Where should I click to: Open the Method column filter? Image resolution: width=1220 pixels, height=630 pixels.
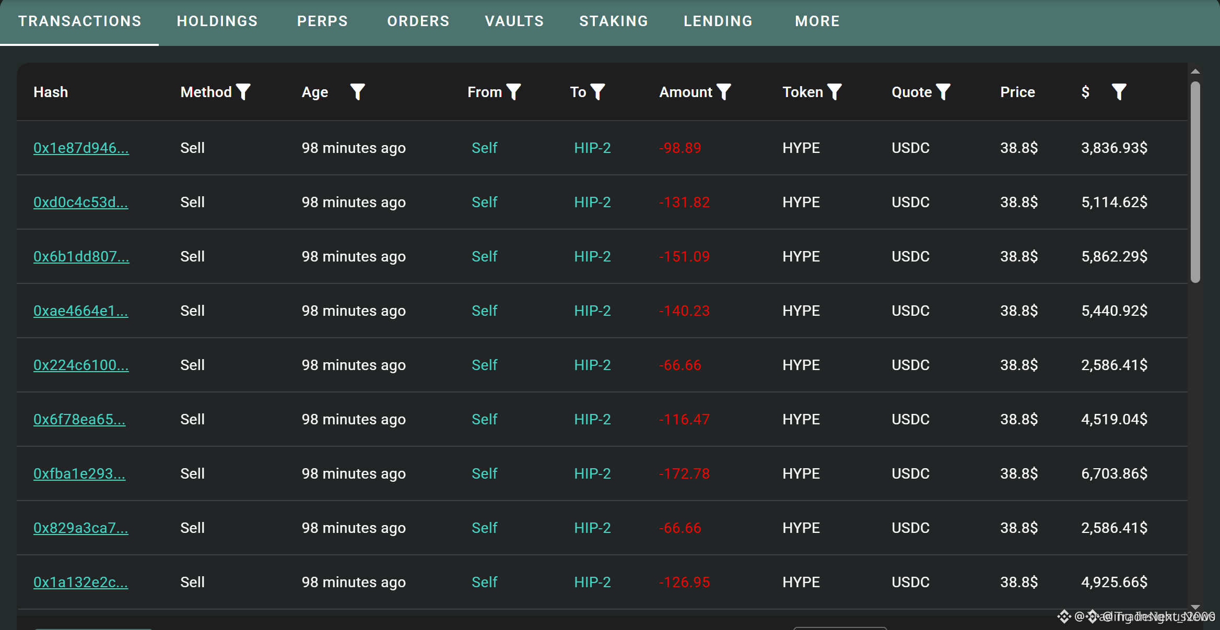click(243, 92)
